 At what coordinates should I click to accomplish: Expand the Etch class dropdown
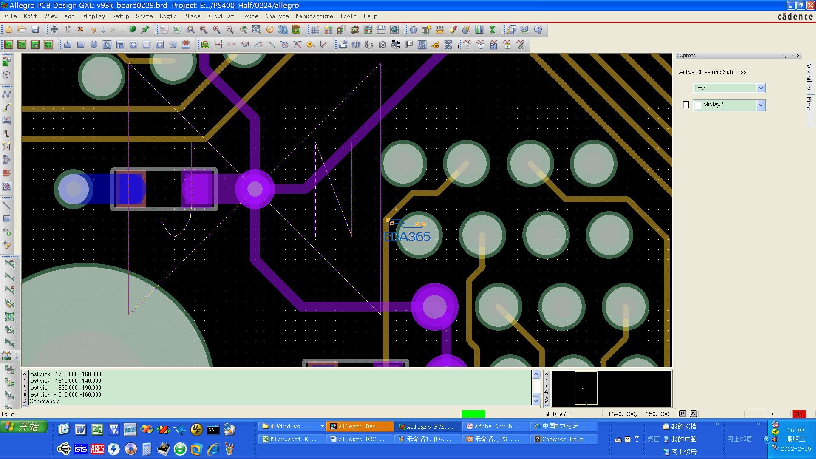760,88
